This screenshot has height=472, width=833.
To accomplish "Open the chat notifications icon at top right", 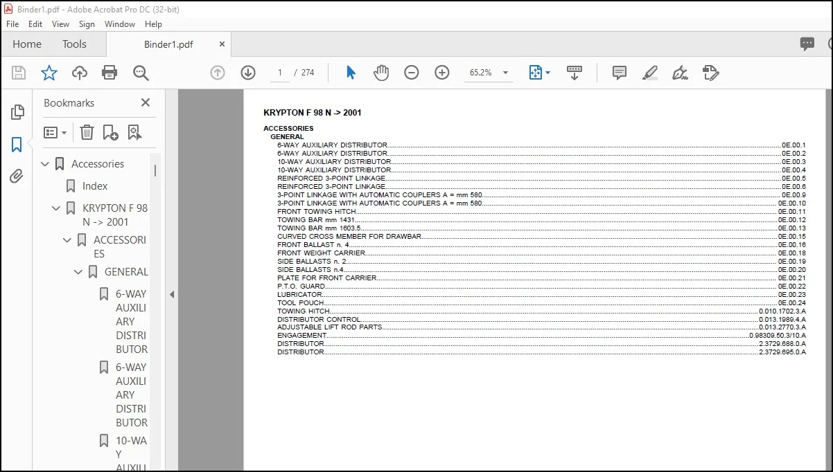I will coord(807,44).
